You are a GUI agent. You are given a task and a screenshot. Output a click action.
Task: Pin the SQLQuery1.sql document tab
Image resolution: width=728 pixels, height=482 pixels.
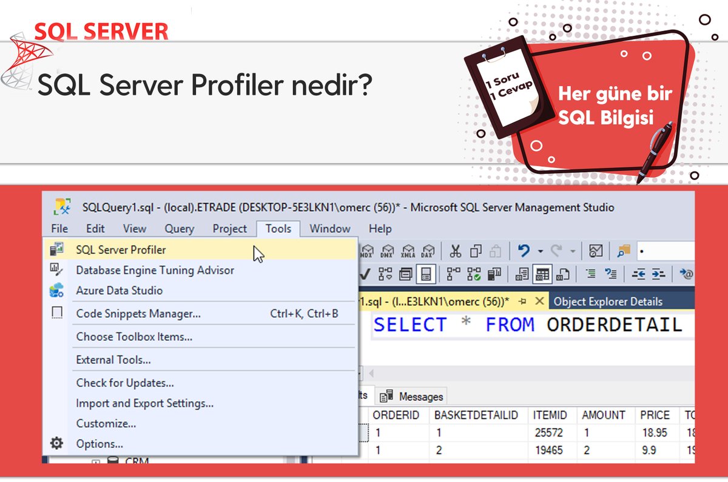point(522,301)
